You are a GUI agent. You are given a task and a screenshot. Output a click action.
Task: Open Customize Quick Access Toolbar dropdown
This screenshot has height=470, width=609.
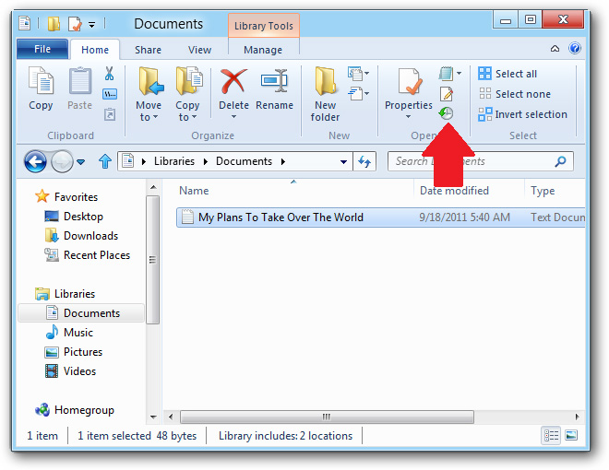coord(92,25)
